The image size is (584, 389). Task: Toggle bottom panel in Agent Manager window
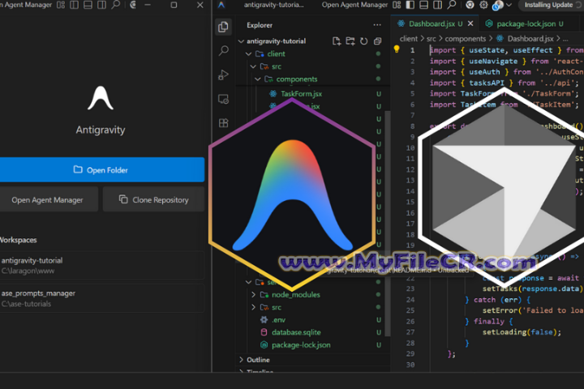[x=88, y=5]
